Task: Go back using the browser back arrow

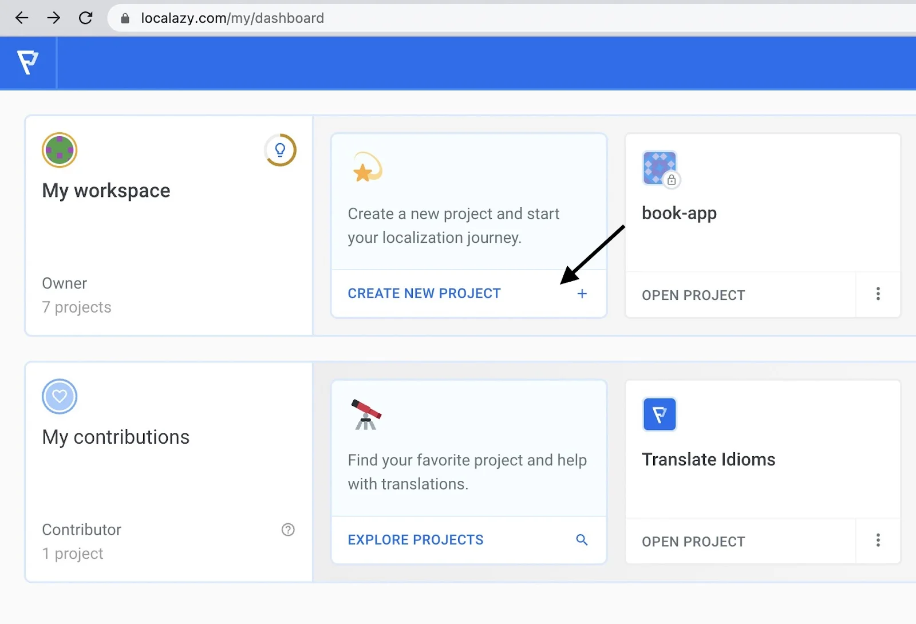Action: tap(22, 18)
